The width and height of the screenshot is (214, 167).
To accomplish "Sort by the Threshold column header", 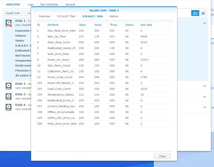I will point(116,25).
